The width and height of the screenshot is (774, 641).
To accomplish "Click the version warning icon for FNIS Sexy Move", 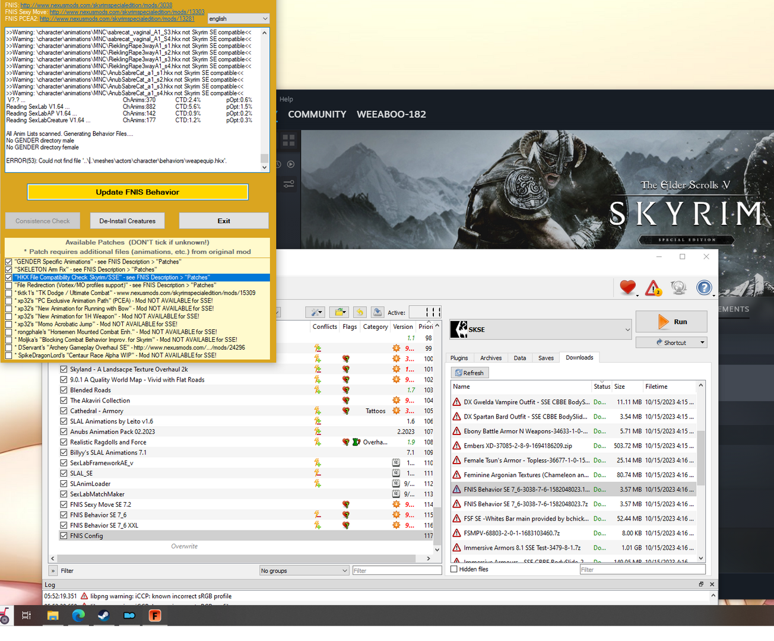I will tap(396, 504).
